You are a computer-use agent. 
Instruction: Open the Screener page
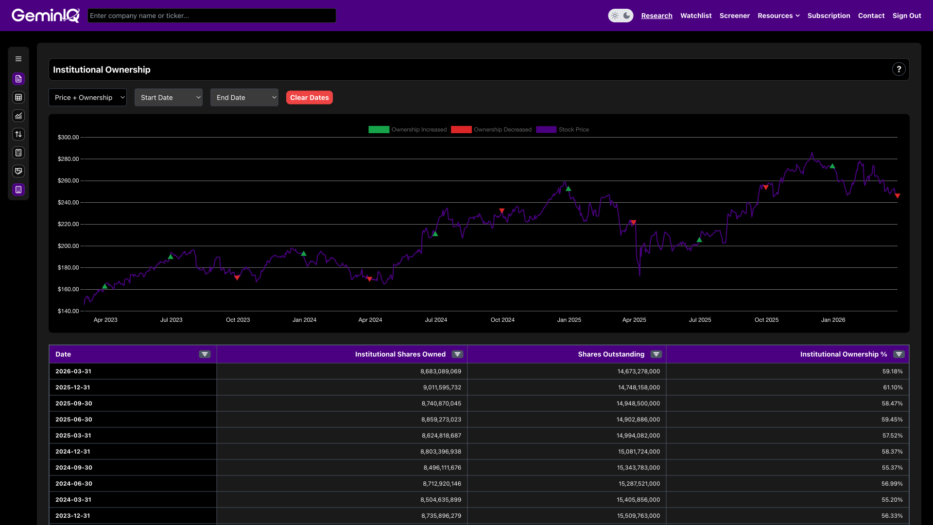[x=734, y=16]
